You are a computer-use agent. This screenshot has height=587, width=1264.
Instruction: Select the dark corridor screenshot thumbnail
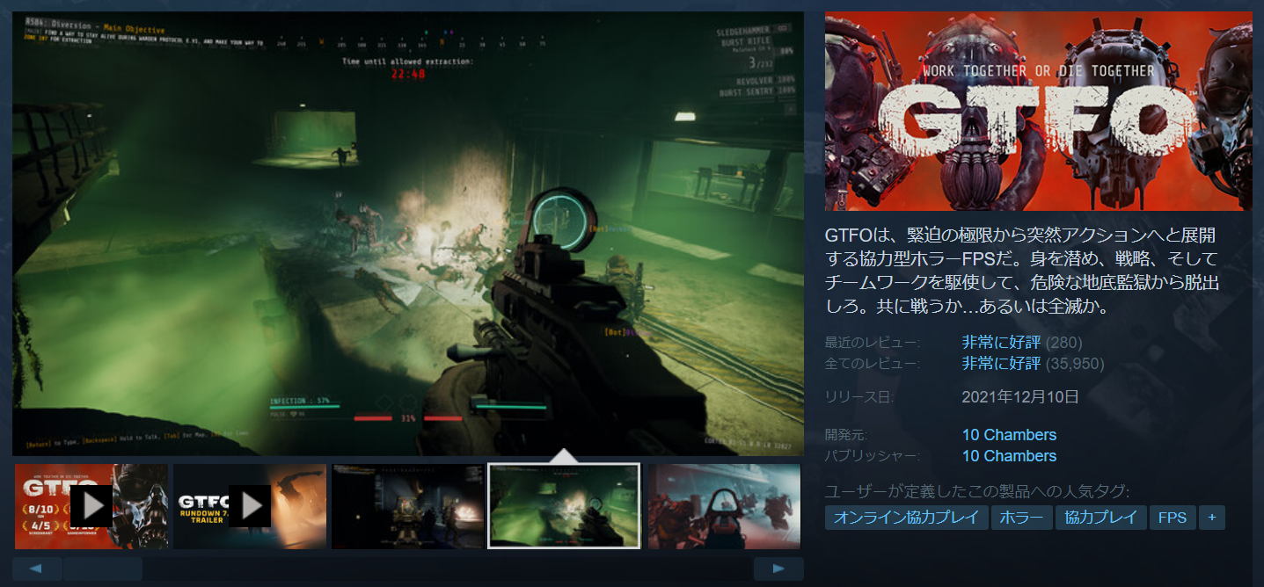point(407,506)
